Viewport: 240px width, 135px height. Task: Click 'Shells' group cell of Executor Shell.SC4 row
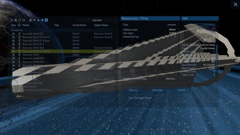(76, 44)
